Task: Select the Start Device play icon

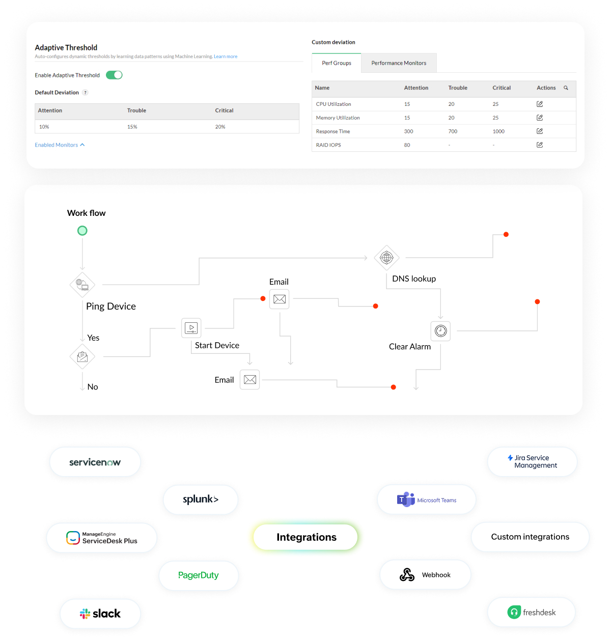Action: pos(191,328)
